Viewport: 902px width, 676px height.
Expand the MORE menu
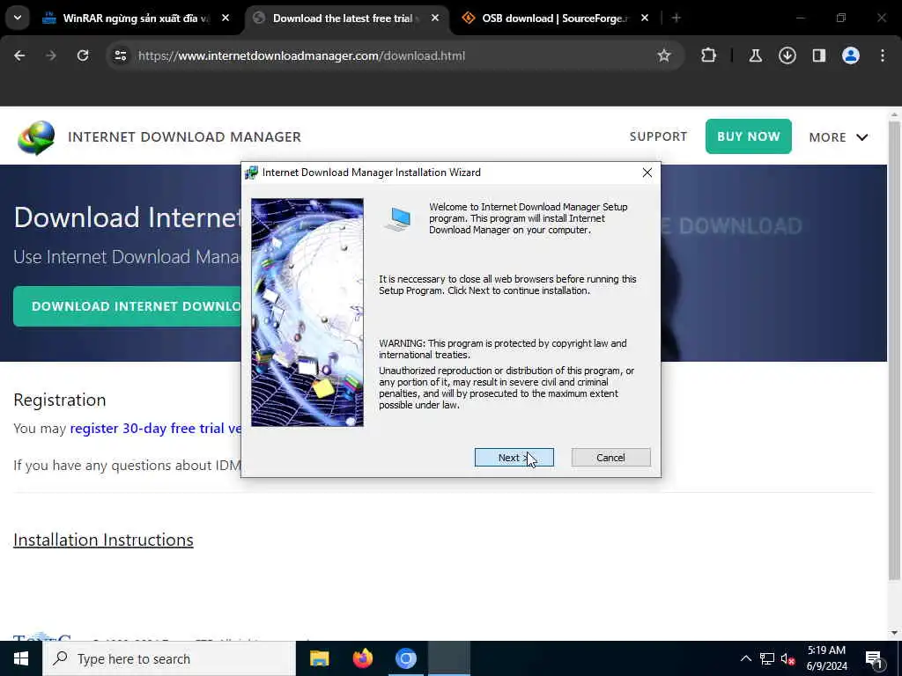[839, 137]
